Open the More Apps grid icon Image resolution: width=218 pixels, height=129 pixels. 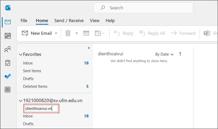point(8,90)
